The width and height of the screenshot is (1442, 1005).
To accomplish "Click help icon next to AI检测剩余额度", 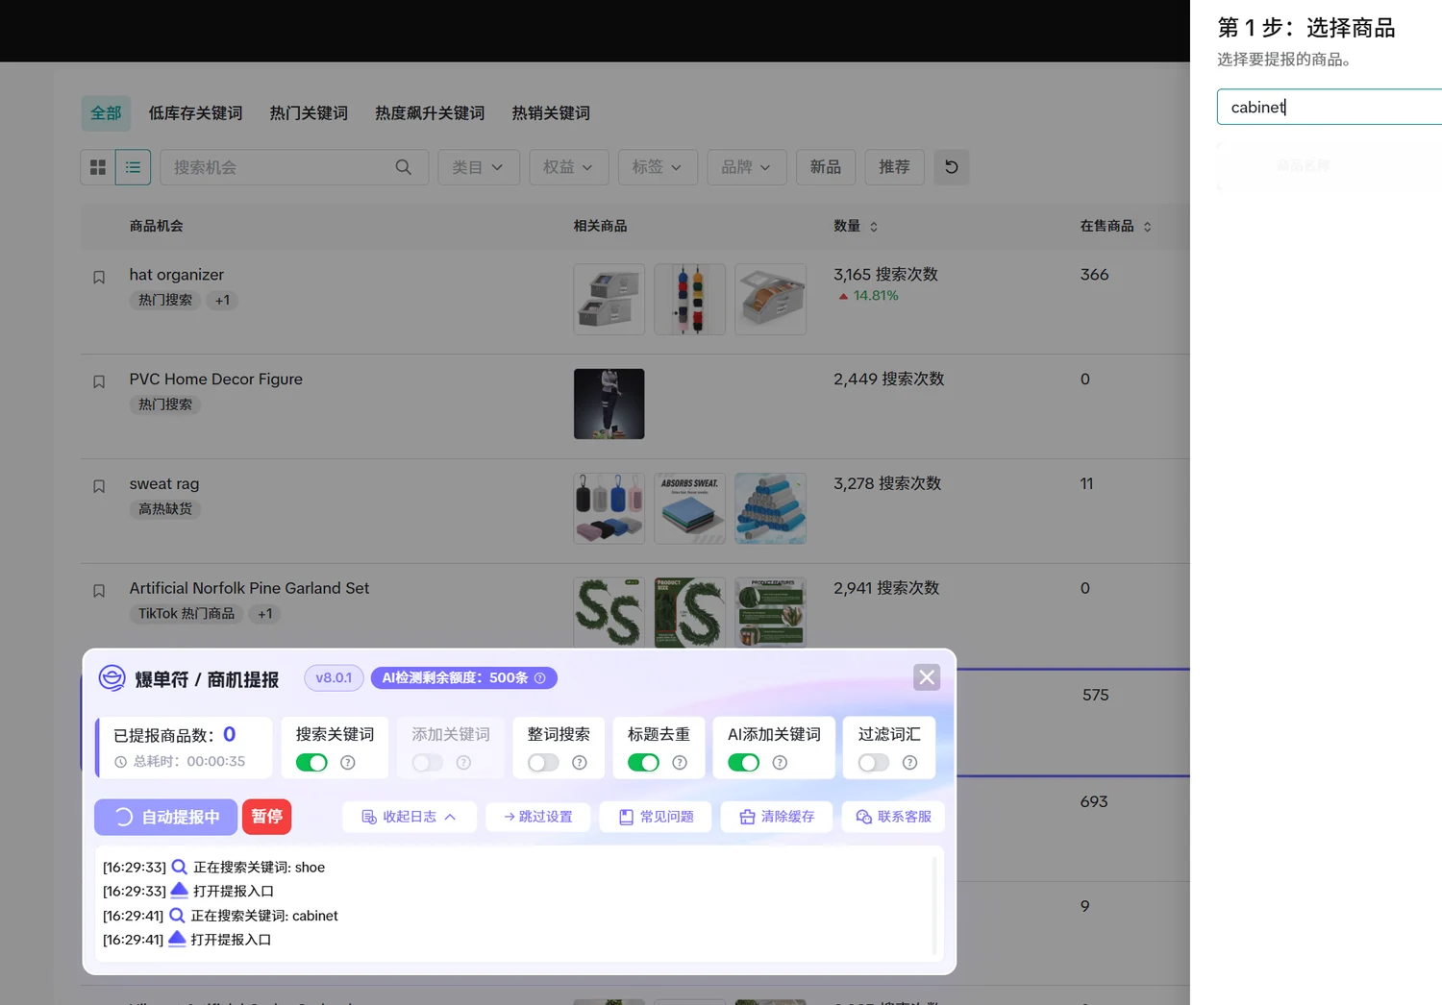I will click(x=540, y=678).
